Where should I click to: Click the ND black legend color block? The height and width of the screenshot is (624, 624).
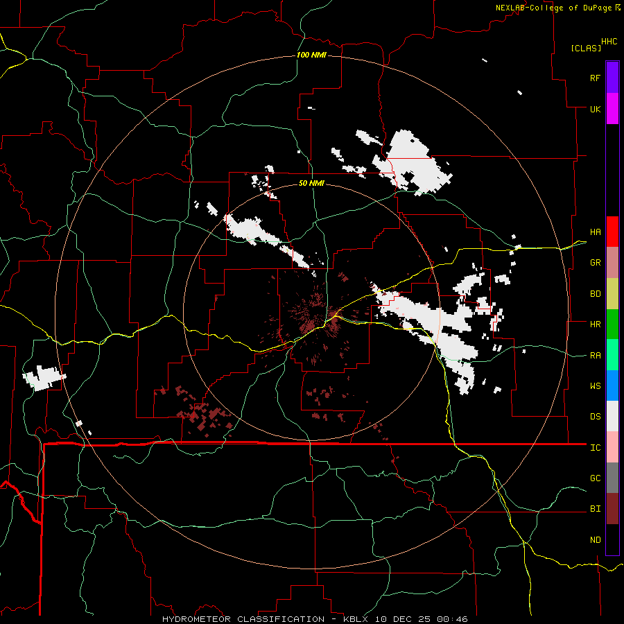pyautogui.click(x=612, y=539)
